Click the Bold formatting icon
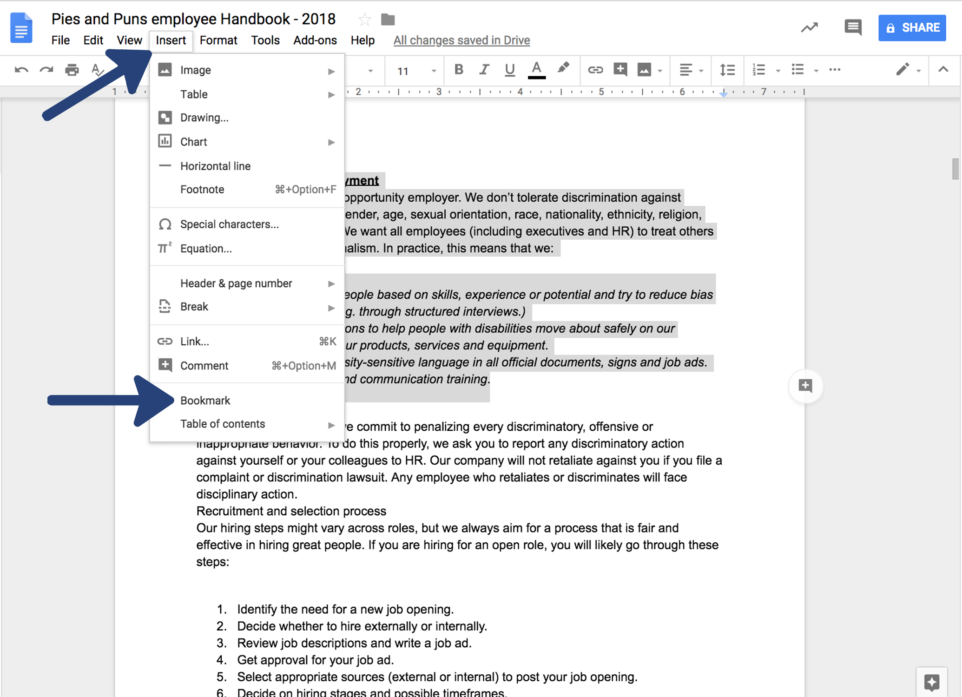 click(457, 70)
